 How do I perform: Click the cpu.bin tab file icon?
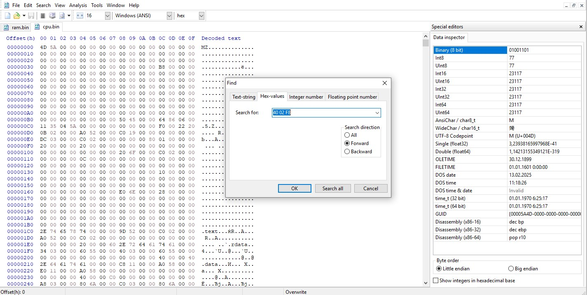click(x=37, y=27)
